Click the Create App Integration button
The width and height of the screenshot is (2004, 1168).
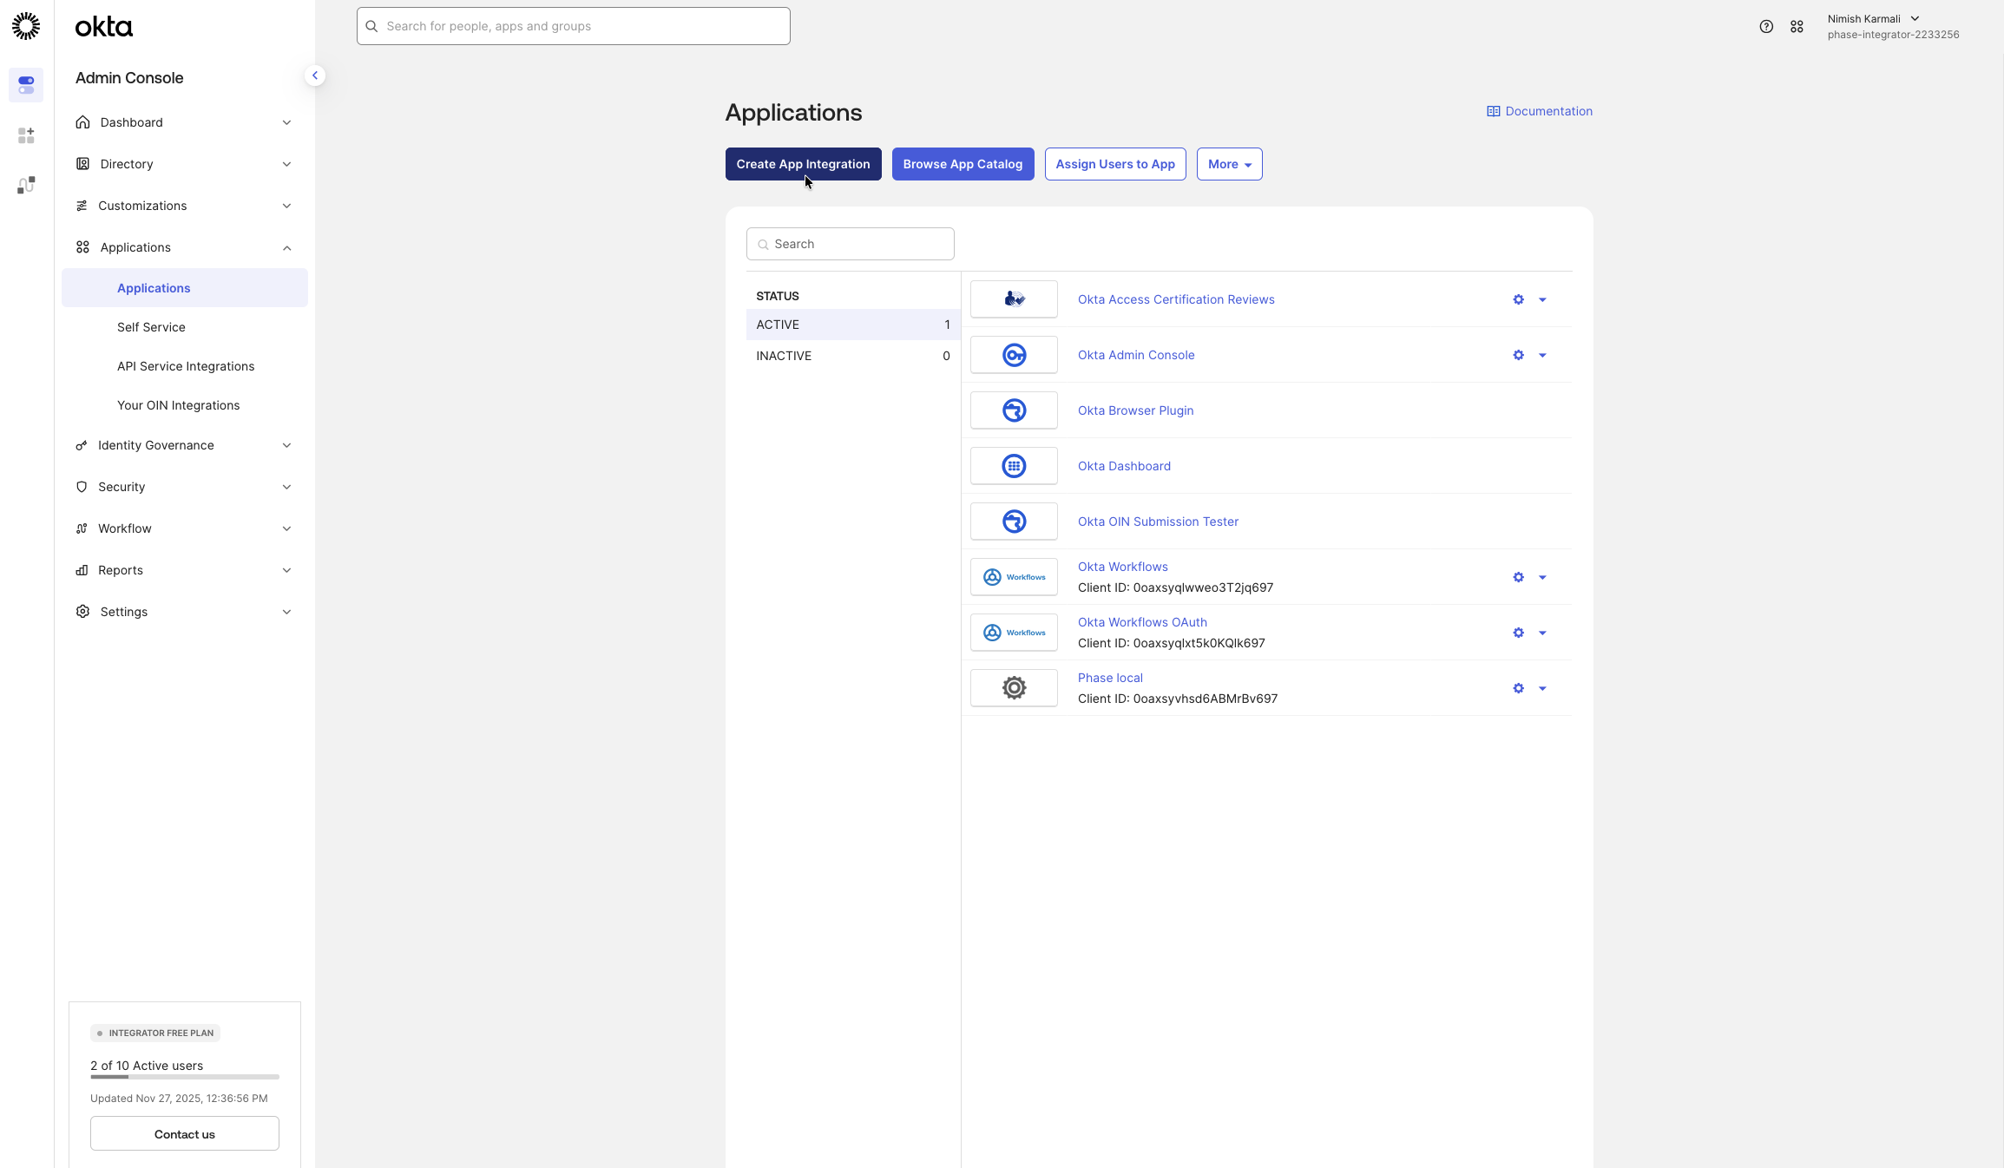pyautogui.click(x=802, y=164)
